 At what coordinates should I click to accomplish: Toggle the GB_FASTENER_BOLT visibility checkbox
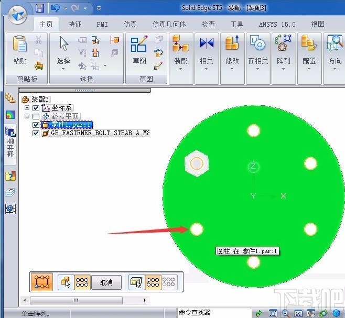36,133
